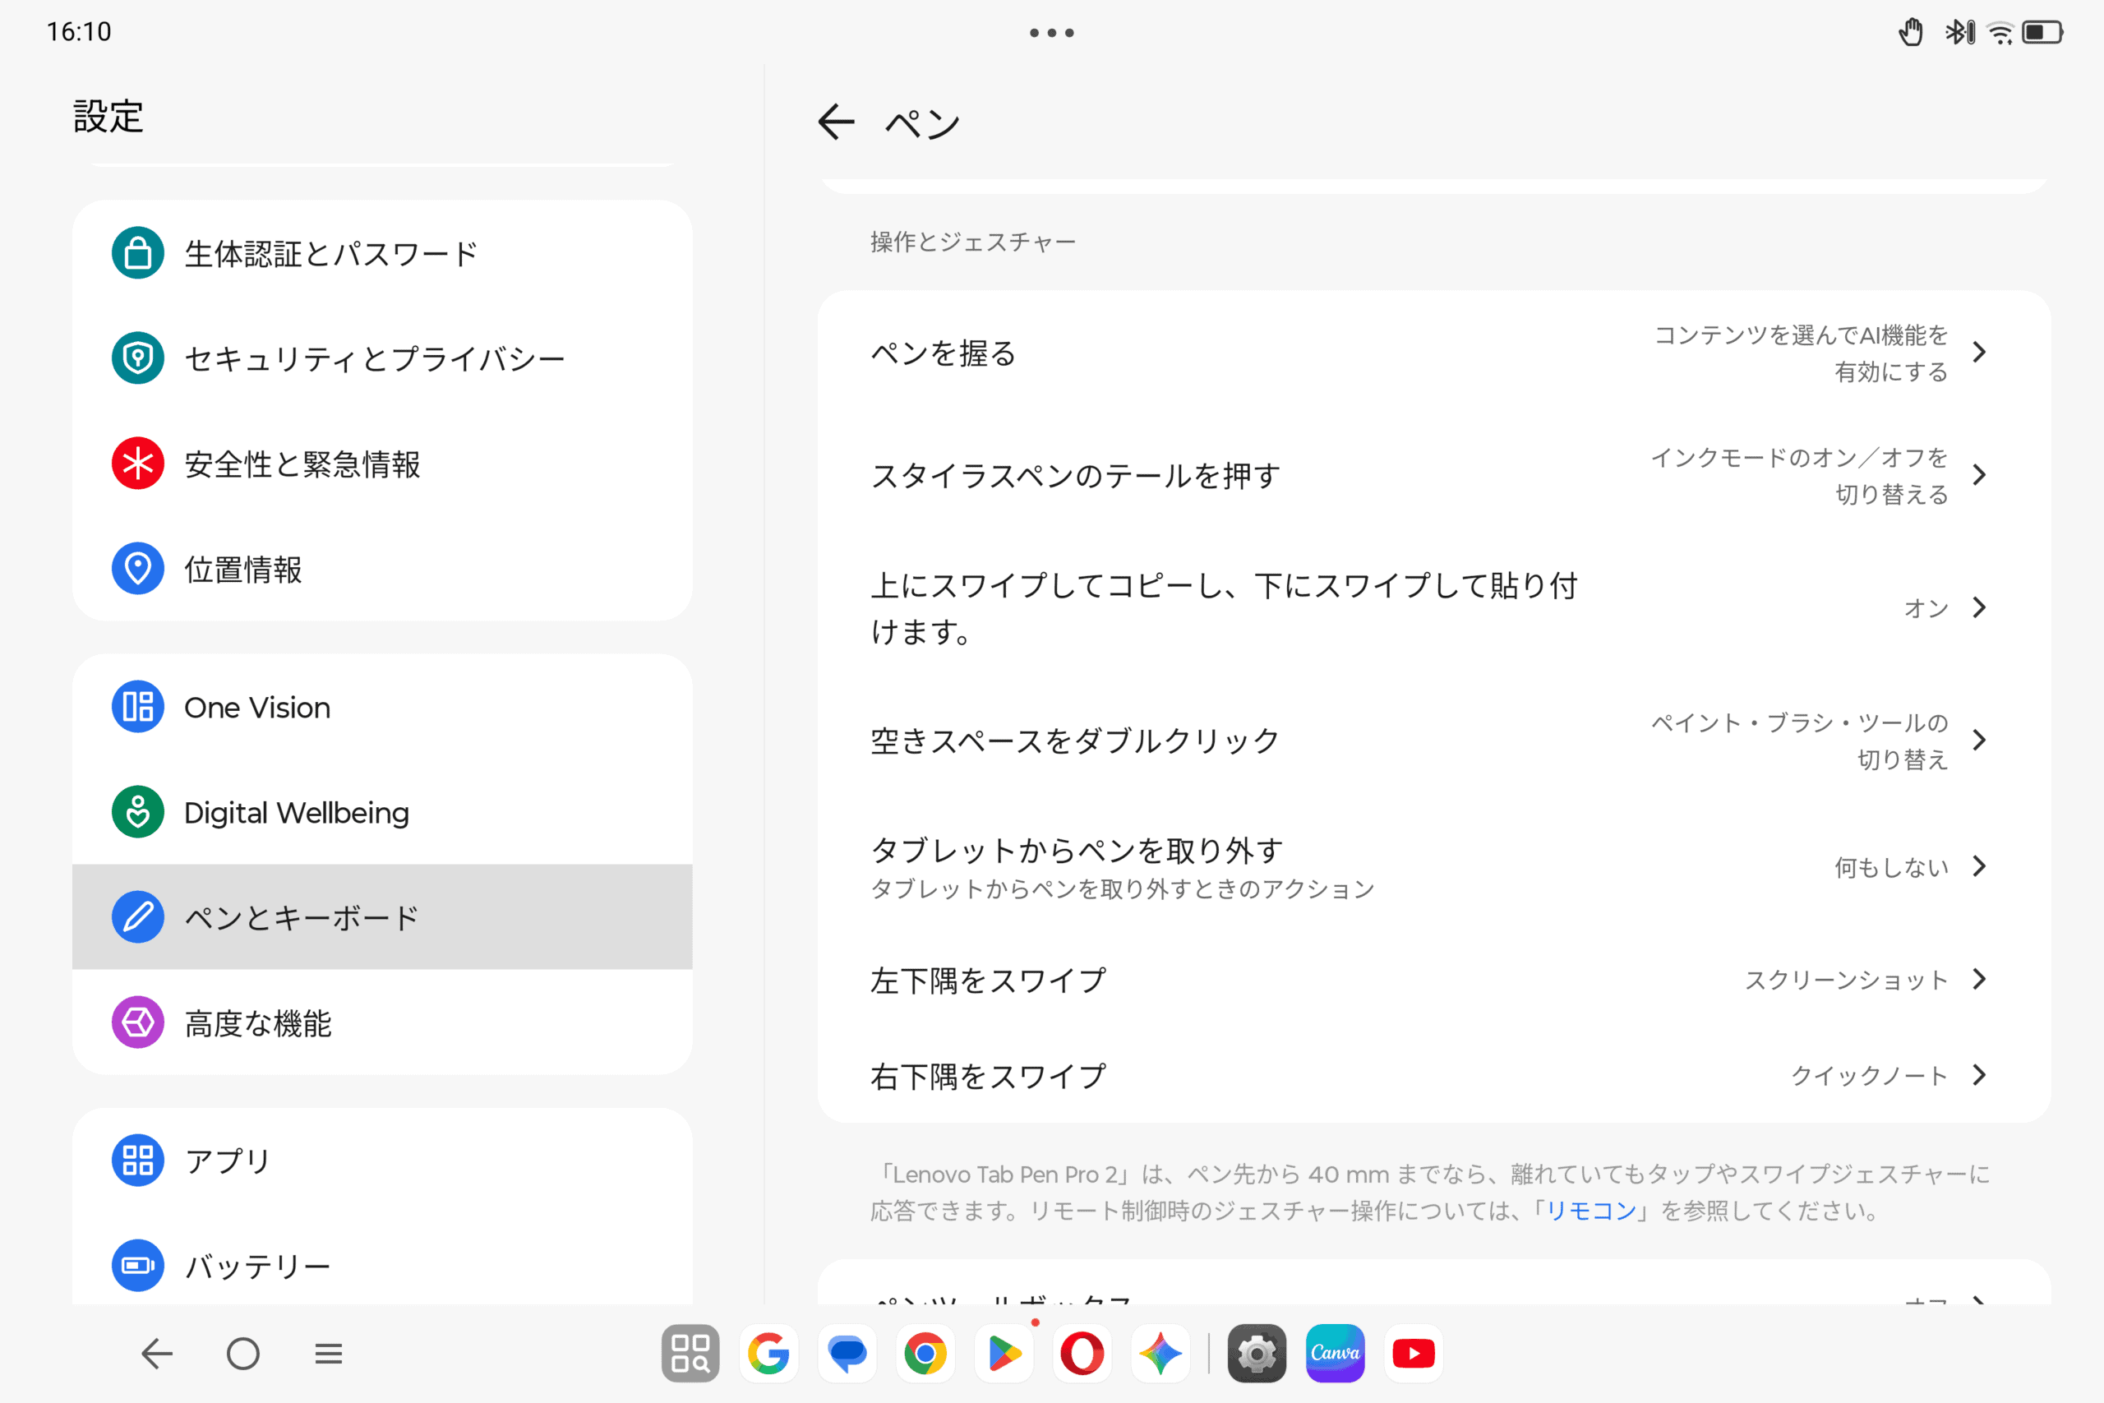2104x1403 pixels.
Task: Tap the apps grid icon in settings list
Action: coord(138,1161)
